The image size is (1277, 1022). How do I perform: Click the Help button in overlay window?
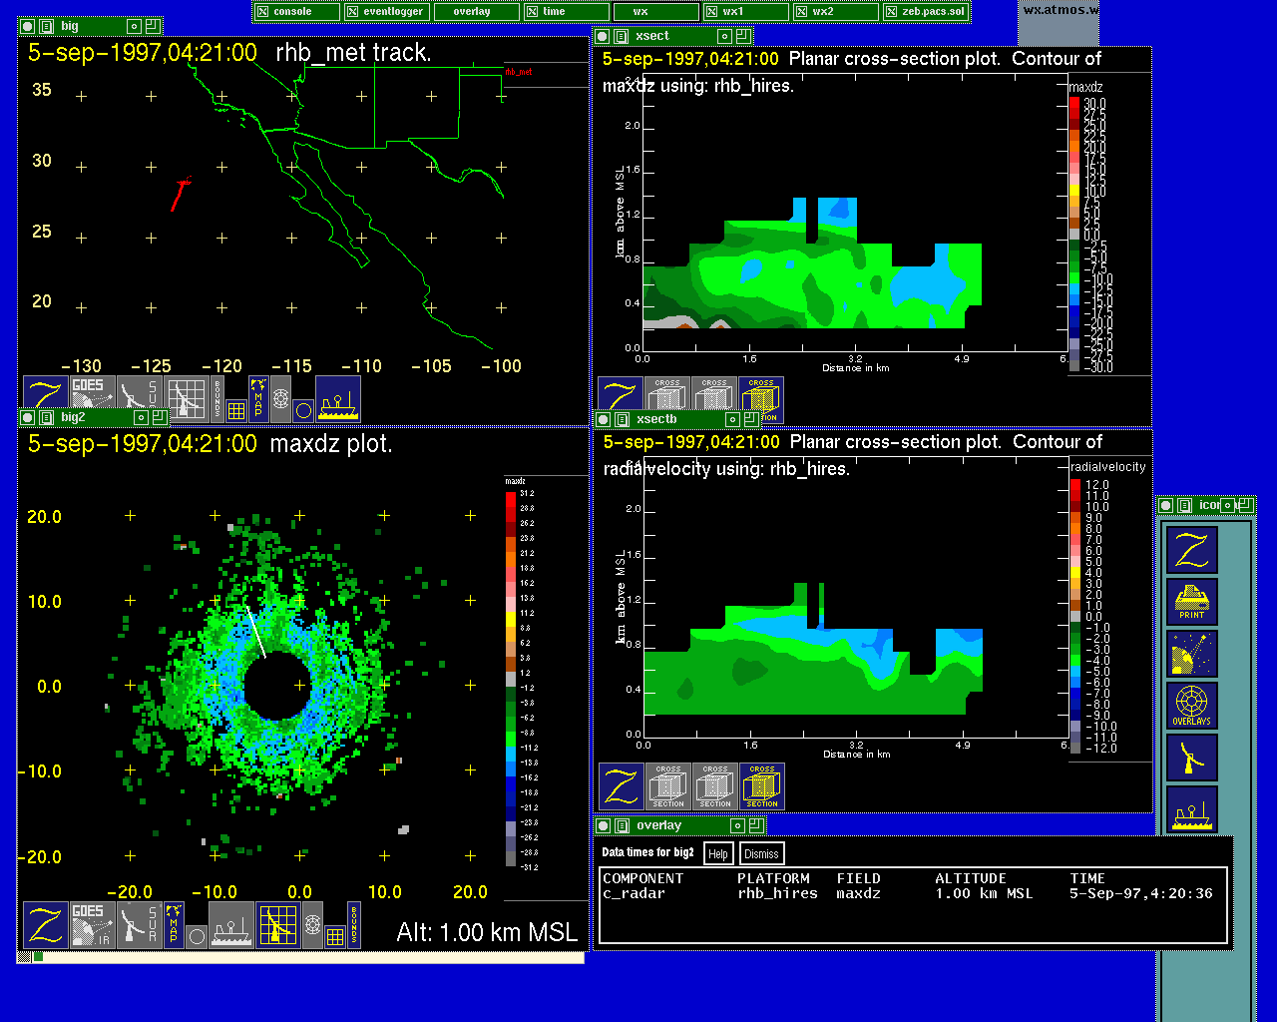point(718,853)
